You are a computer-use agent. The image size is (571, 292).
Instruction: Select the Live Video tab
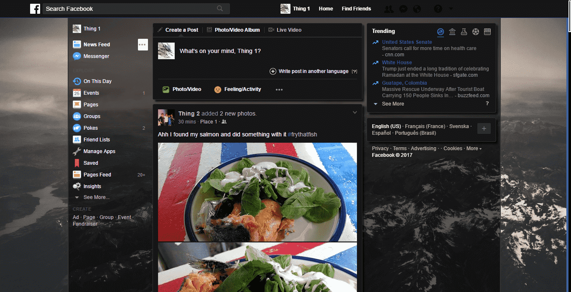click(x=285, y=30)
